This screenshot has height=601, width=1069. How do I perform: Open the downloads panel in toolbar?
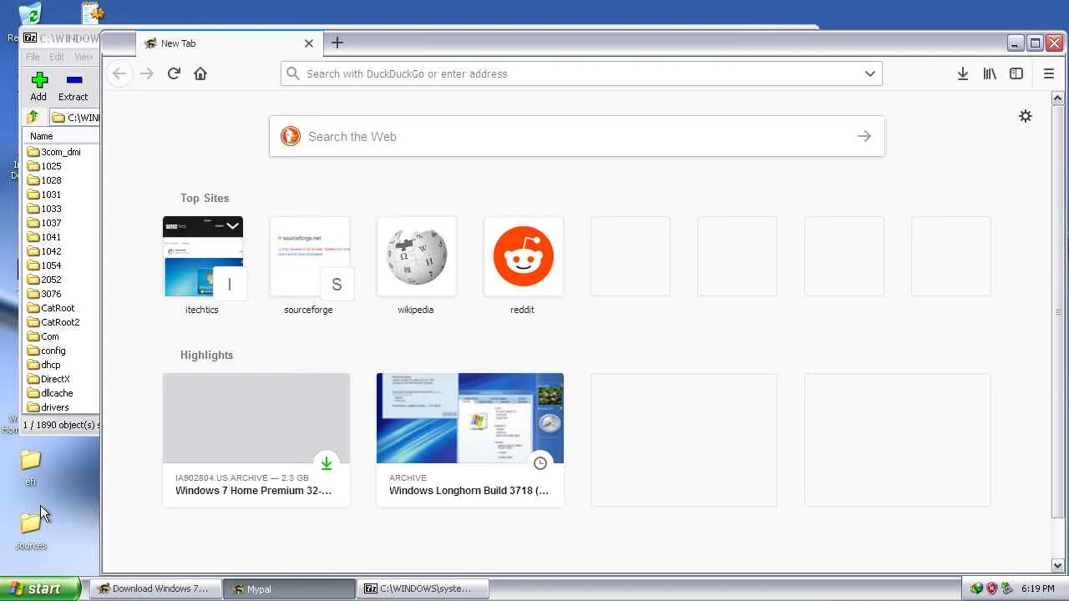pyautogui.click(x=963, y=73)
